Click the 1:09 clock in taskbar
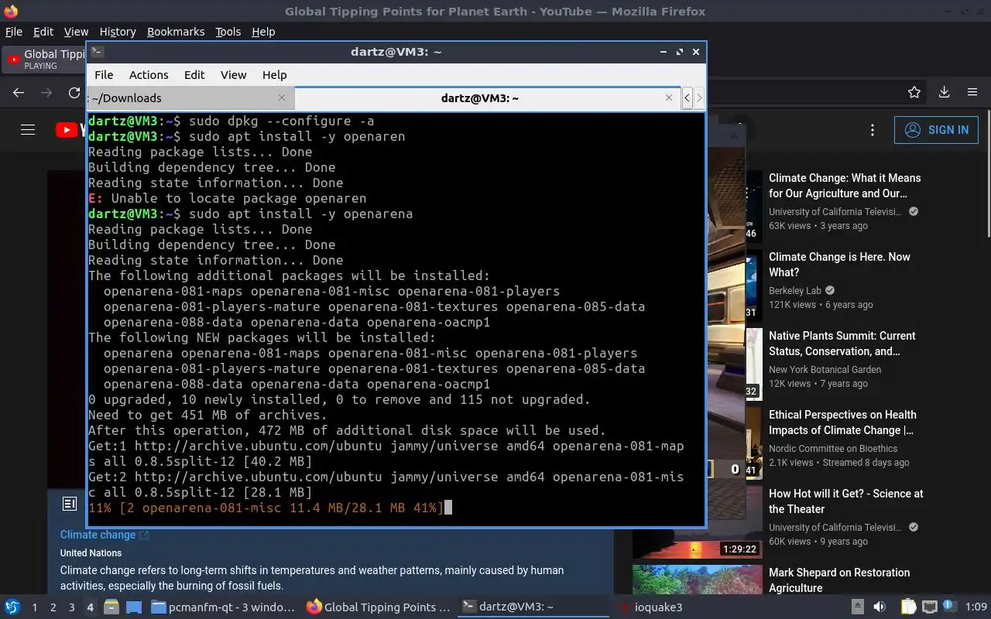Viewport: 991px width, 619px height. [x=976, y=607]
